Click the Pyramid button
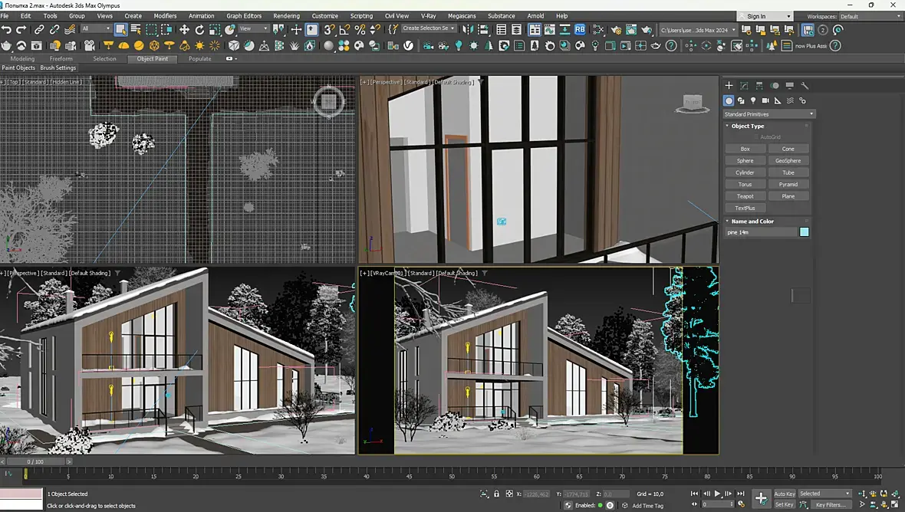This screenshot has width=905, height=512. (788, 185)
